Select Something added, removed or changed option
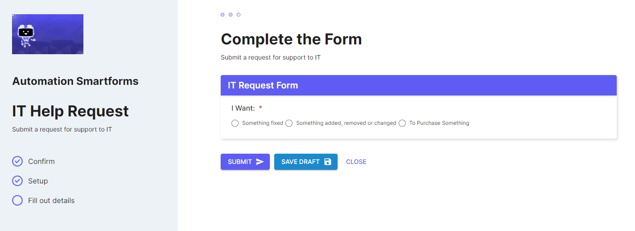 [289, 123]
